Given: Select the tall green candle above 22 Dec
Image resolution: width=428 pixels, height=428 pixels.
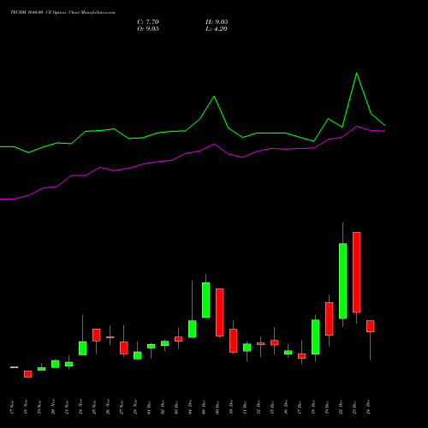Looking at the screenshot, I should [x=343, y=281].
